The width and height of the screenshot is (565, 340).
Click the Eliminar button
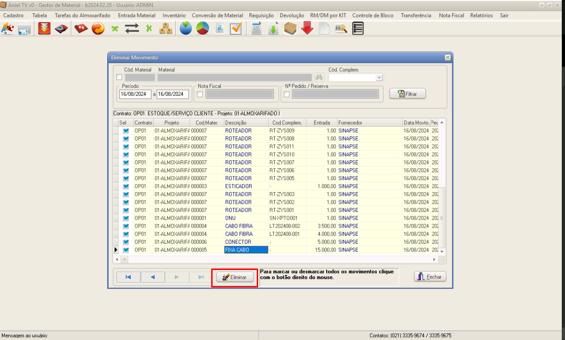235,277
